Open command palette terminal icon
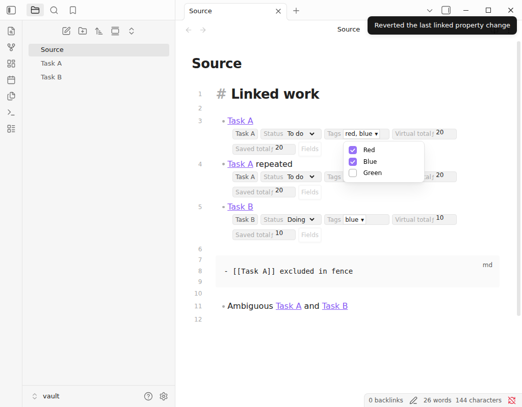522x407 pixels. pos(11,112)
